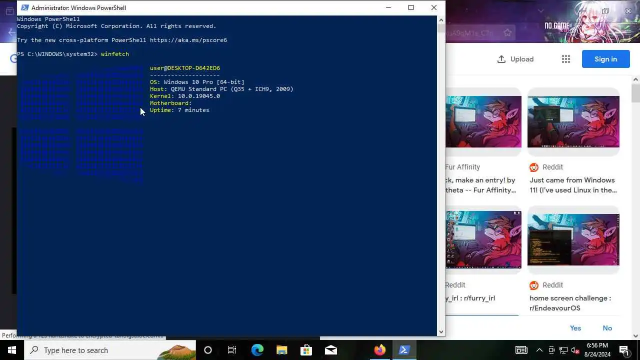
Task: Close the PowerShell window
Action: [x=434, y=7]
